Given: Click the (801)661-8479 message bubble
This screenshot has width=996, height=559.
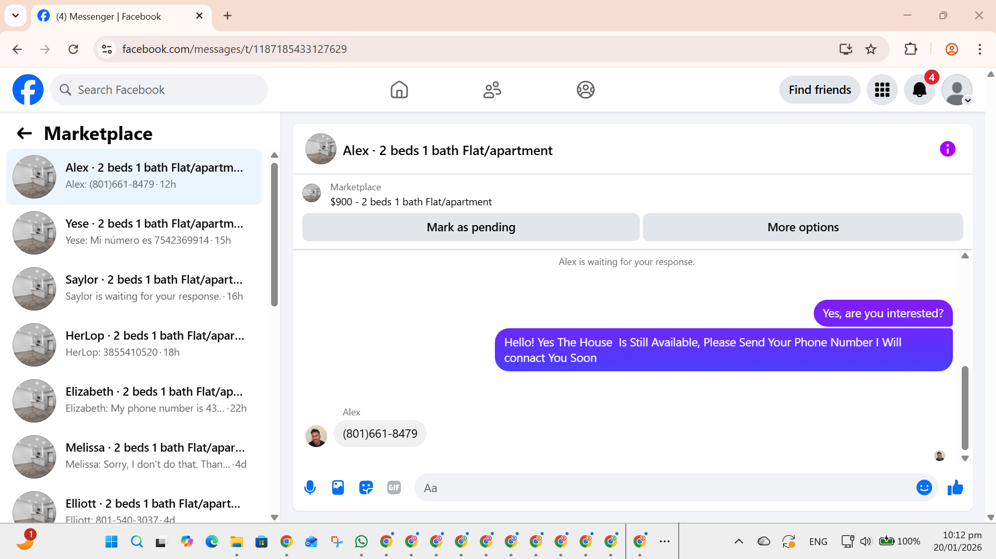Looking at the screenshot, I should pos(380,434).
